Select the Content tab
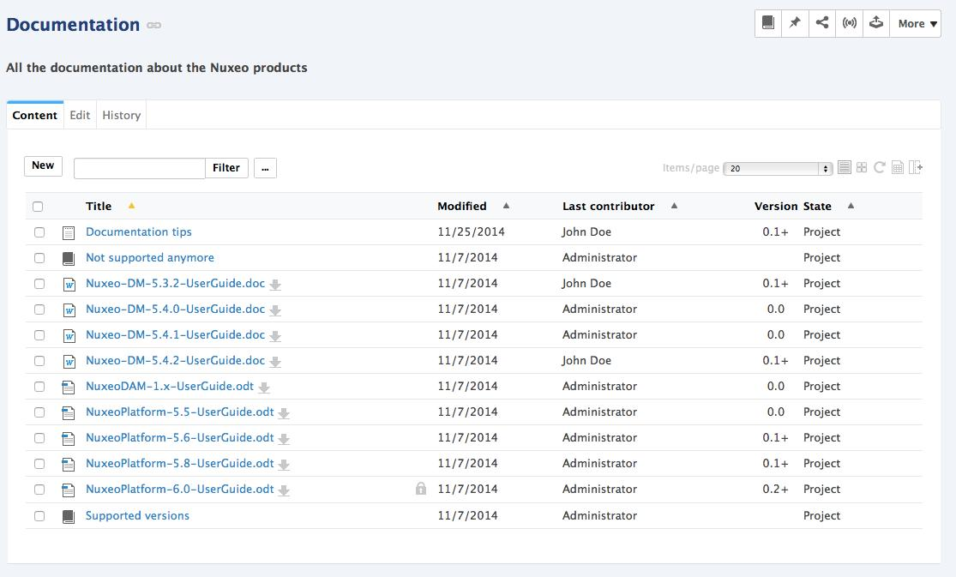 35,115
